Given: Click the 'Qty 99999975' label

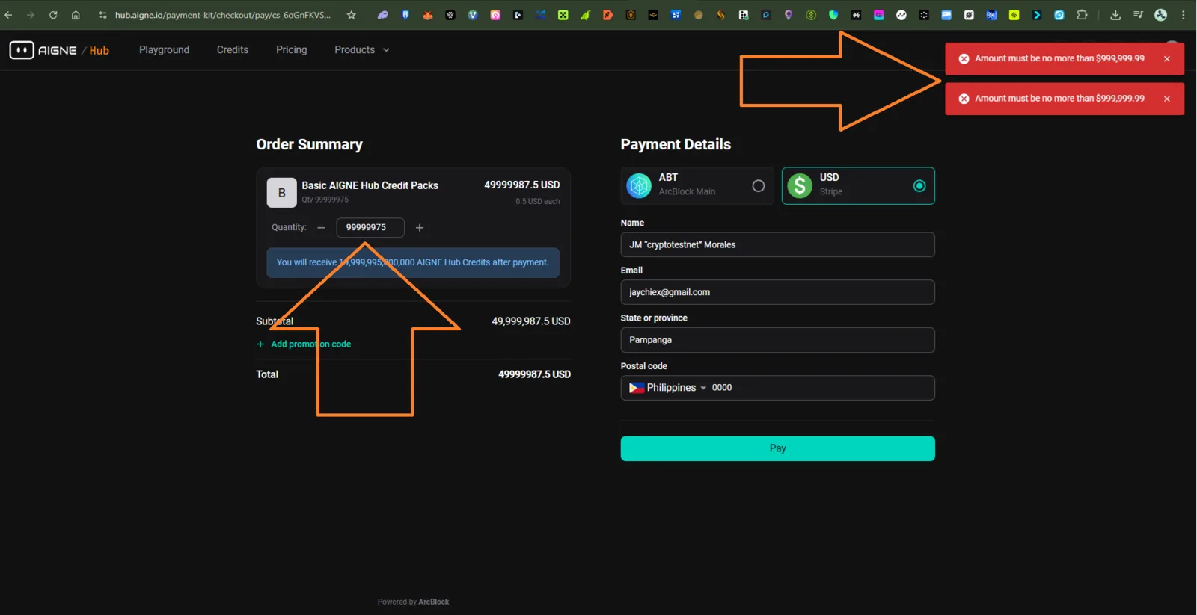Looking at the screenshot, I should pos(325,200).
